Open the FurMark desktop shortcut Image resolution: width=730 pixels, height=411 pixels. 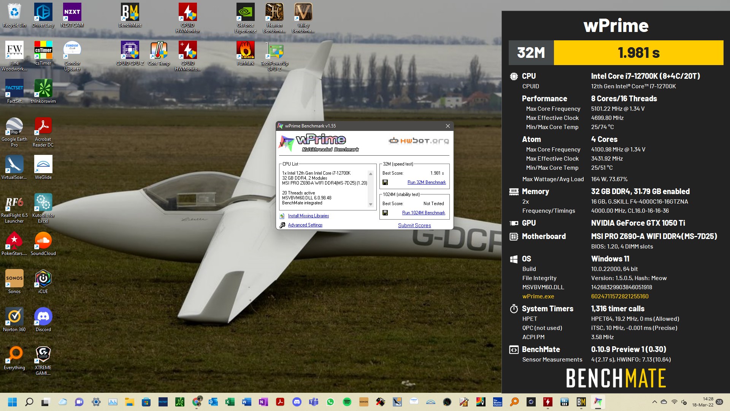tap(246, 53)
